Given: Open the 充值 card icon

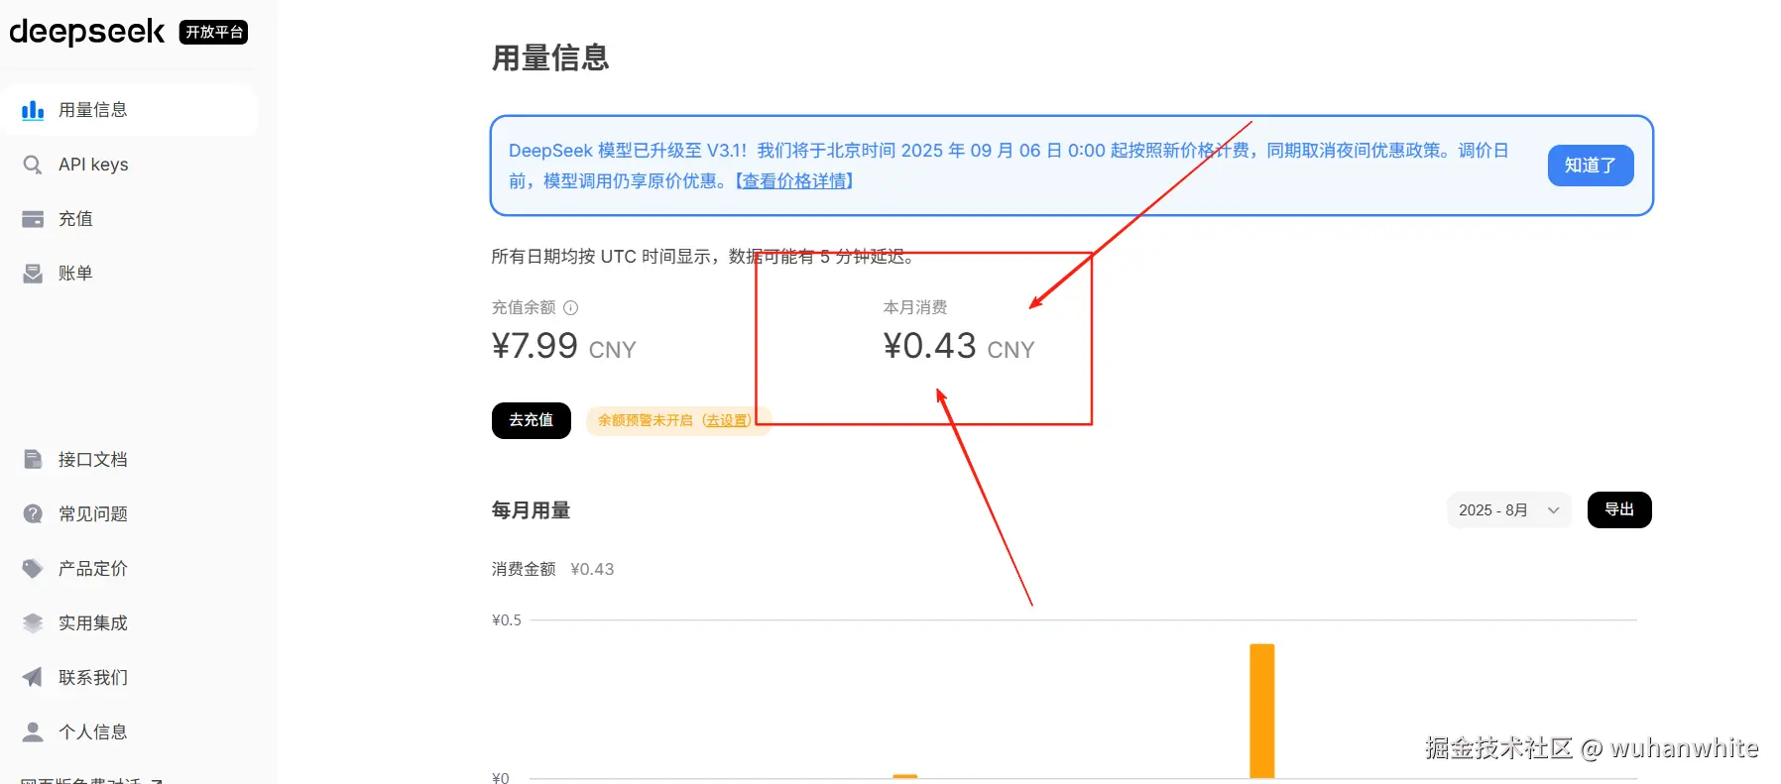Looking at the screenshot, I should [33, 219].
